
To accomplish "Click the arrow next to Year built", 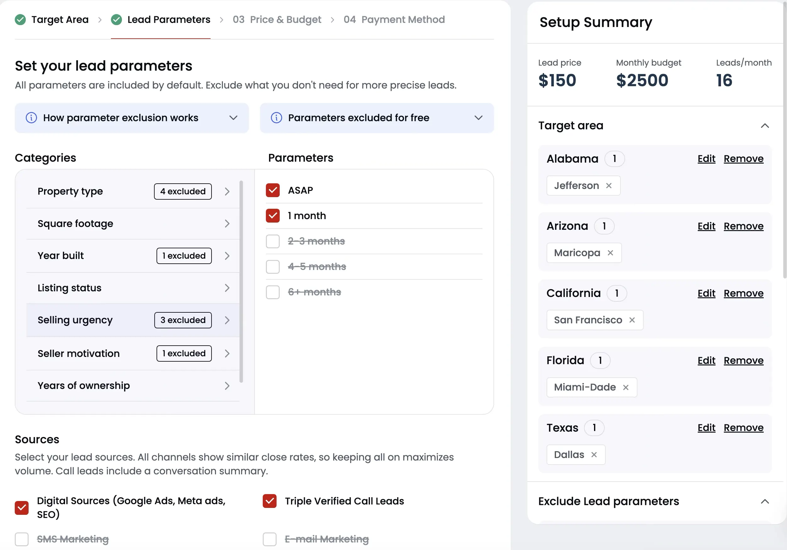I will click(227, 256).
